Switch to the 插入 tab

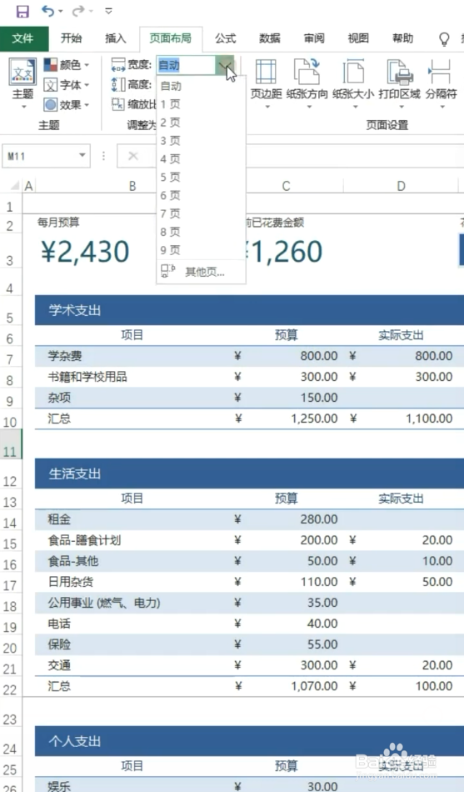[x=115, y=38]
